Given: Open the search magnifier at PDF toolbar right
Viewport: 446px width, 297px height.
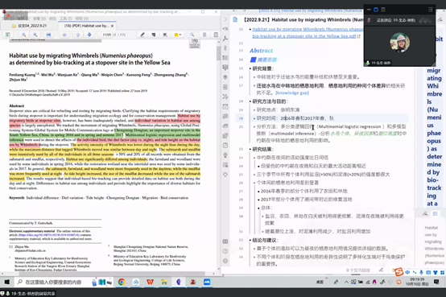Looking at the screenshot, I should pos(192,35).
